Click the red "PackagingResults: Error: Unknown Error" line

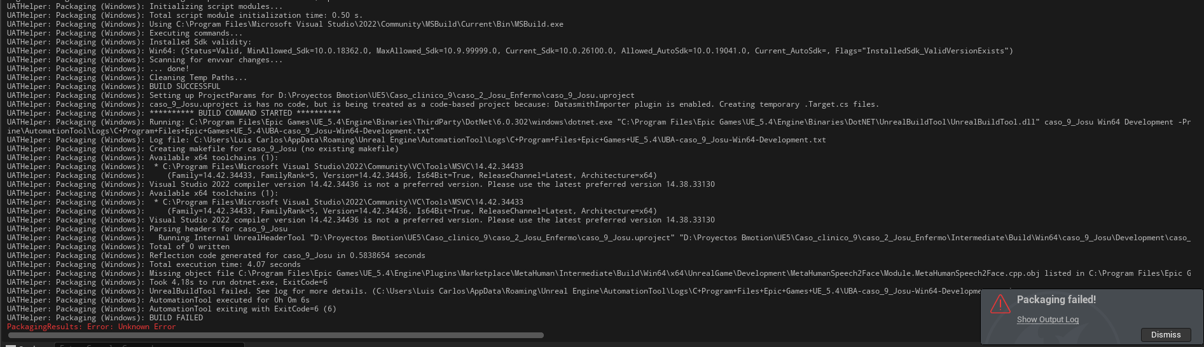(91, 327)
